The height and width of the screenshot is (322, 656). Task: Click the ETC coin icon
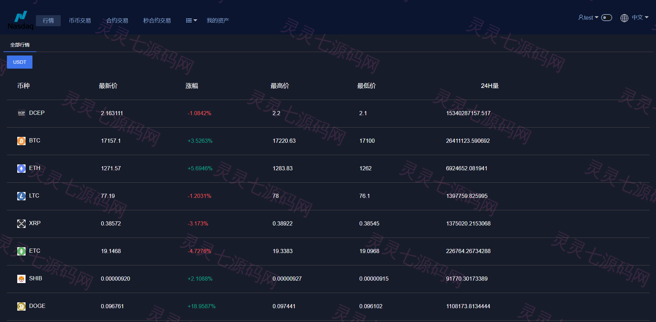point(21,251)
